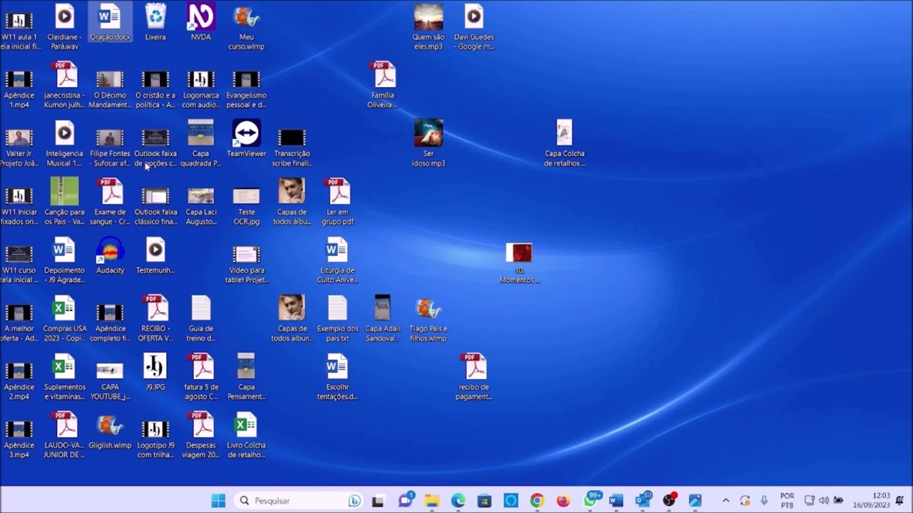
Task: Open the Depoimento J9 Word document
Action: [x=64, y=261]
